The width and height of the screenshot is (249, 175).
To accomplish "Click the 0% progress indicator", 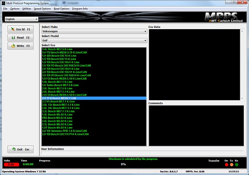I will [123, 165].
